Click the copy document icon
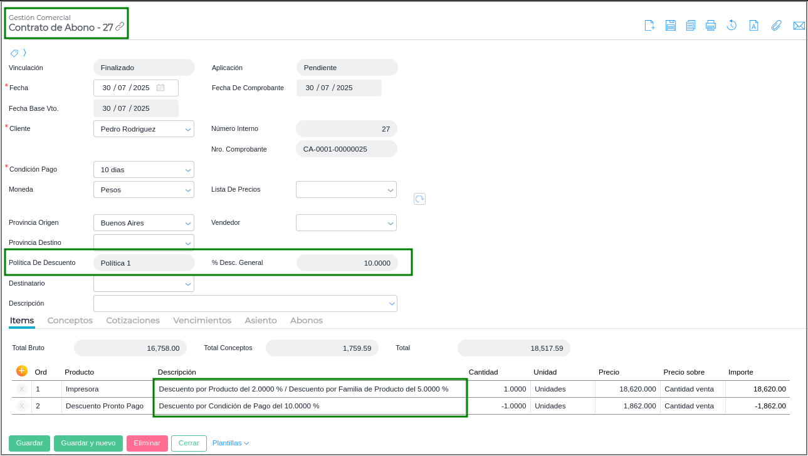 [x=690, y=26]
